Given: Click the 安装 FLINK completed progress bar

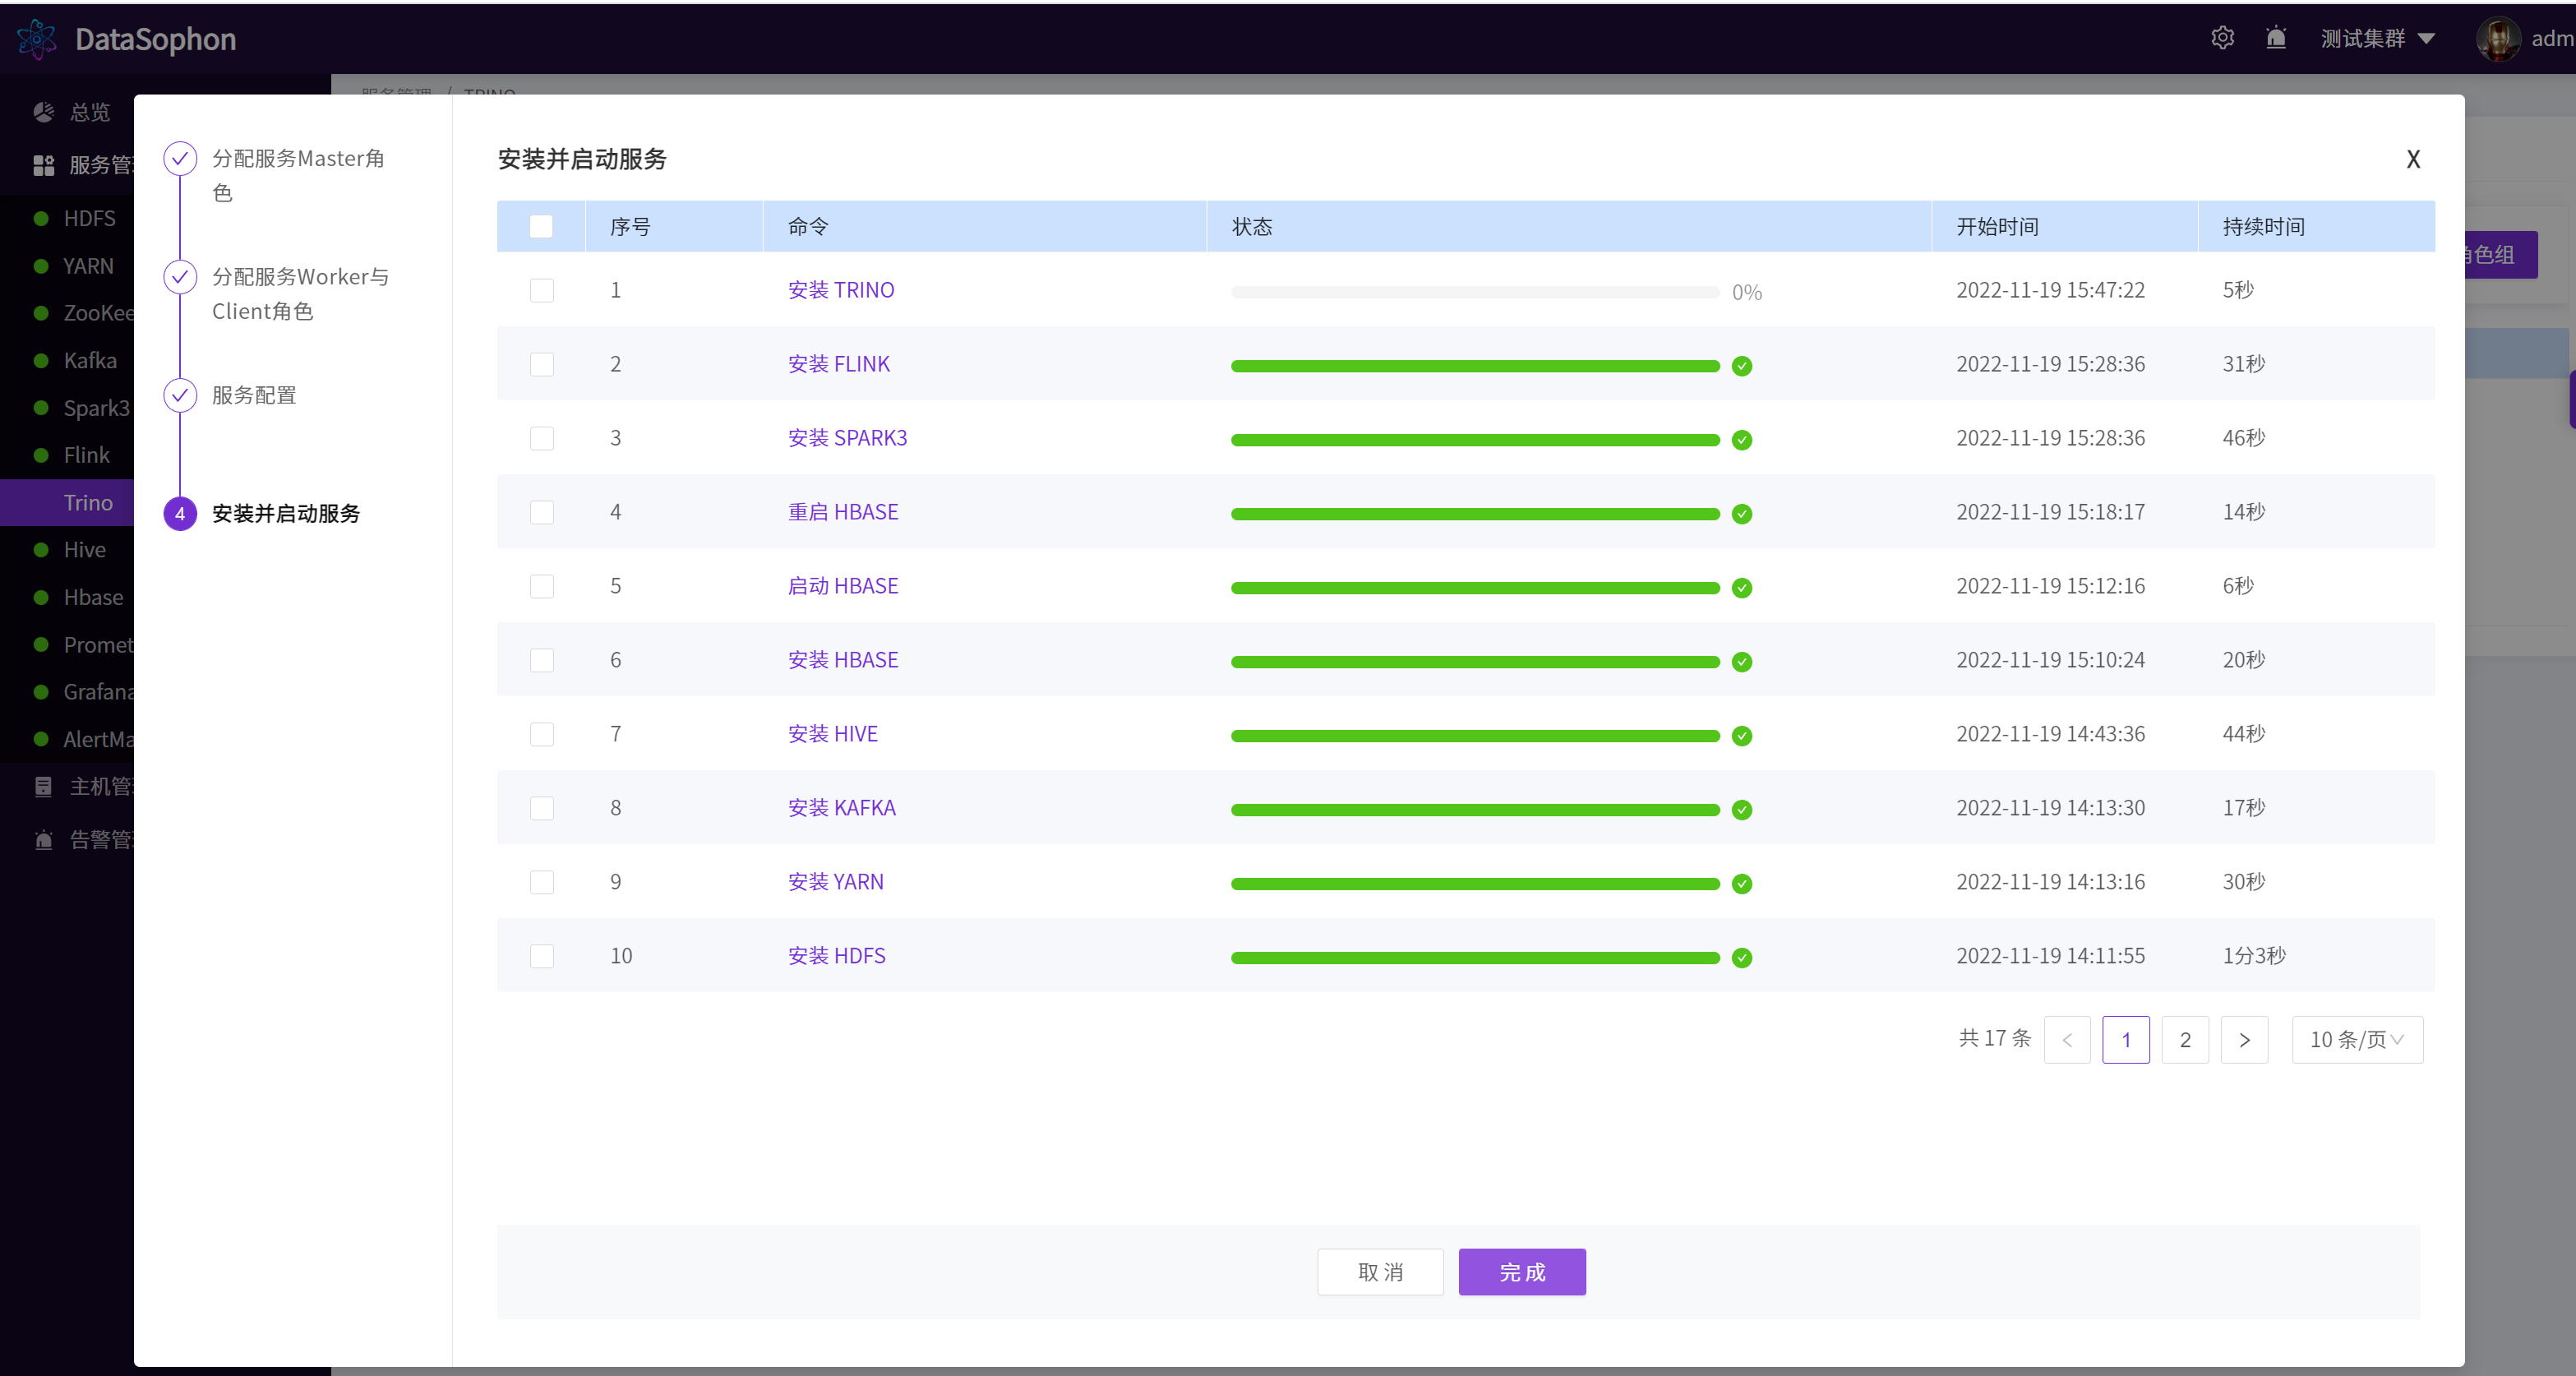Looking at the screenshot, I should click(1475, 366).
